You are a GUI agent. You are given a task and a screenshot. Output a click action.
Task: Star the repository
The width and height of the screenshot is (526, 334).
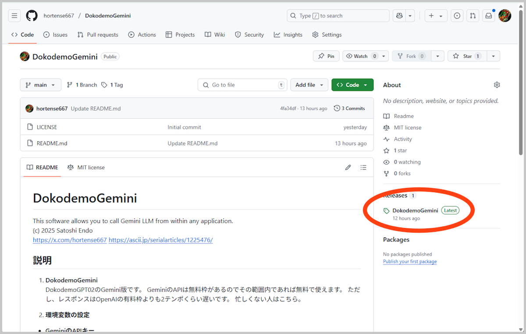coord(467,56)
